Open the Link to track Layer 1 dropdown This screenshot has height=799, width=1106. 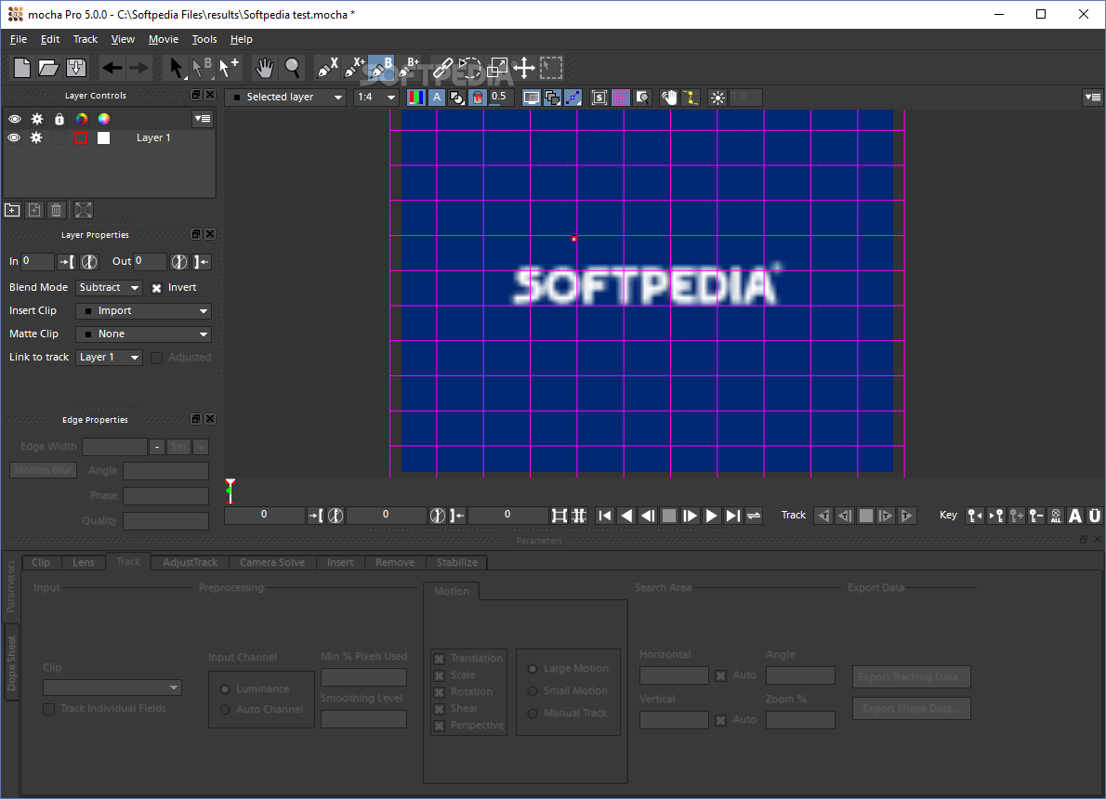(110, 358)
